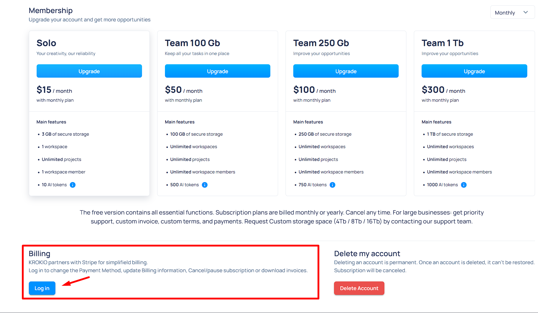This screenshot has height=313, width=538.
Task: Select the Team 1 Tb heading
Action: (x=442, y=43)
